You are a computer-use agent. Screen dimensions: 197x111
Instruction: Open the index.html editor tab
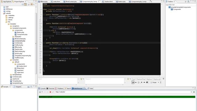click(55, 2)
